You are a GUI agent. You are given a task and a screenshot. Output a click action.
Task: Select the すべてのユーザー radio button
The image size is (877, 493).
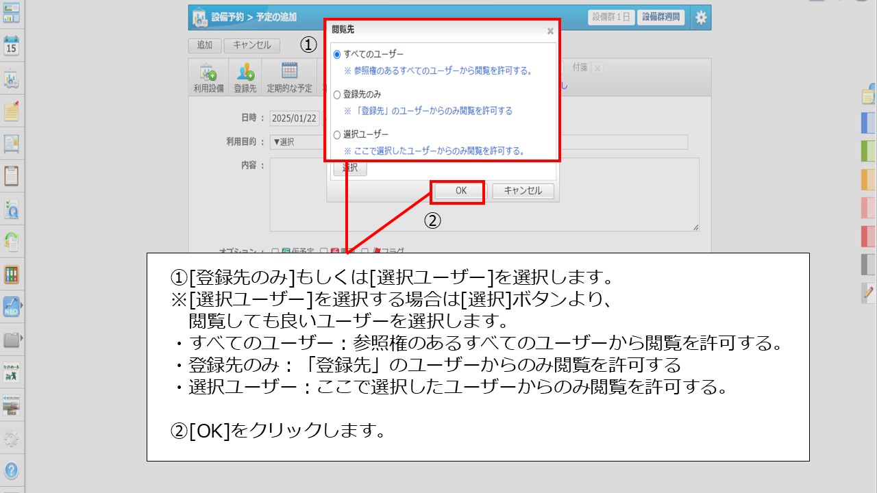click(x=337, y=54)
